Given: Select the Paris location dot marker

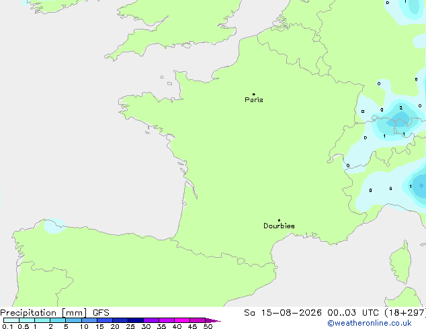Looking at the screenshot, I should (x=254, y=94).
